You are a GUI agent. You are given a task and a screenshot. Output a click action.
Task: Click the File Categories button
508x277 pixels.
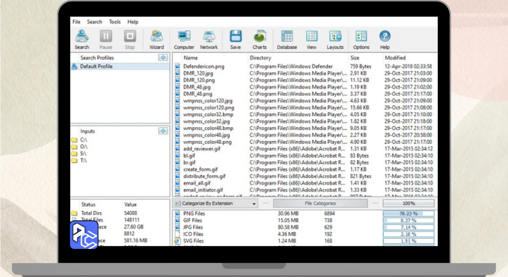point(320,203)
